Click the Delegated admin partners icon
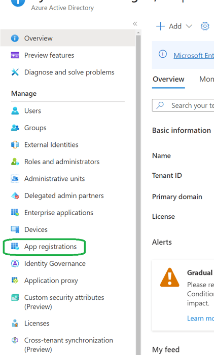214x355 pixels. pos(15,195)
